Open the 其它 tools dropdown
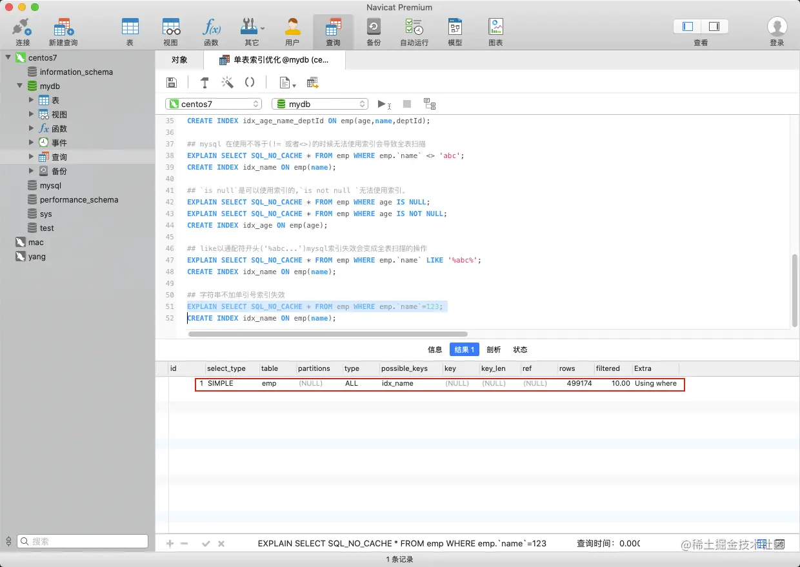800x567 pixels. tap(252, 32)
